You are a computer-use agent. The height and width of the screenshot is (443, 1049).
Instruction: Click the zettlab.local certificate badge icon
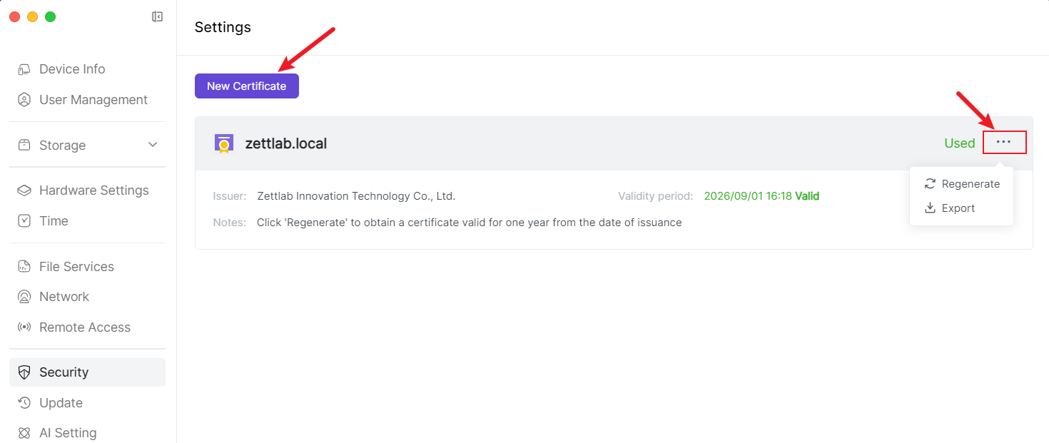224,143
